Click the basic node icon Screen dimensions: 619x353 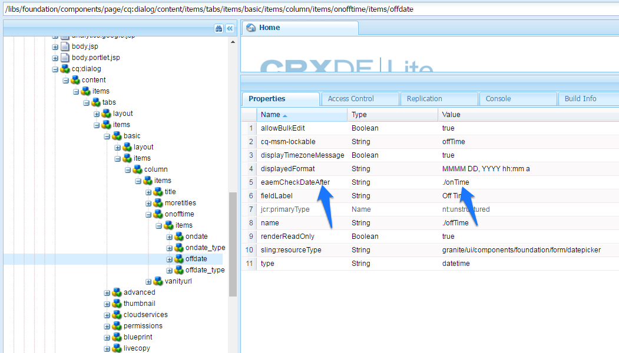pos(117,136)
